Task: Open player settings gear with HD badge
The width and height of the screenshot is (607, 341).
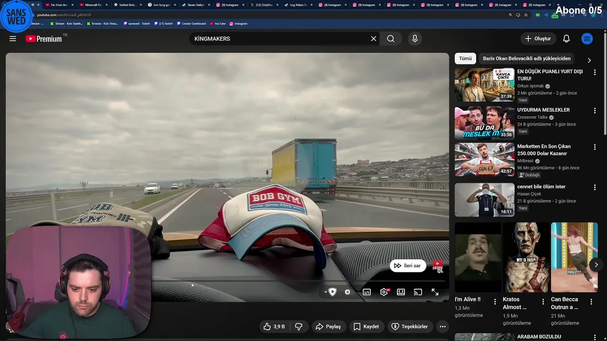Action: point(384,292)
